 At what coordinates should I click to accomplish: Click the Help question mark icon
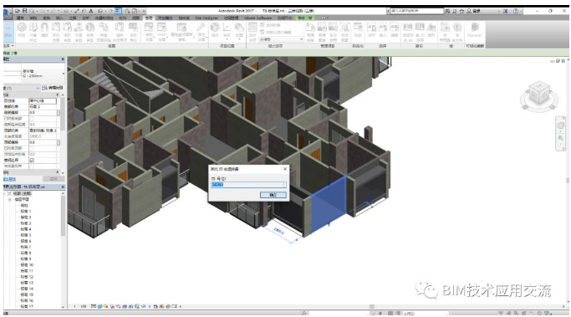516,12
